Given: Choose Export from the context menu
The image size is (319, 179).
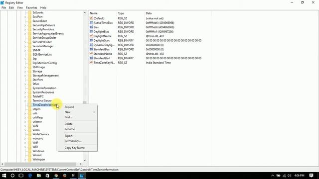Looking at the screenshot, I should pyautogui.click(x=77, y=136).
